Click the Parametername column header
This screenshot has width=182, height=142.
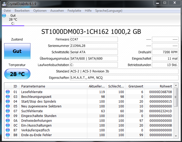click(x=53, y=86)
